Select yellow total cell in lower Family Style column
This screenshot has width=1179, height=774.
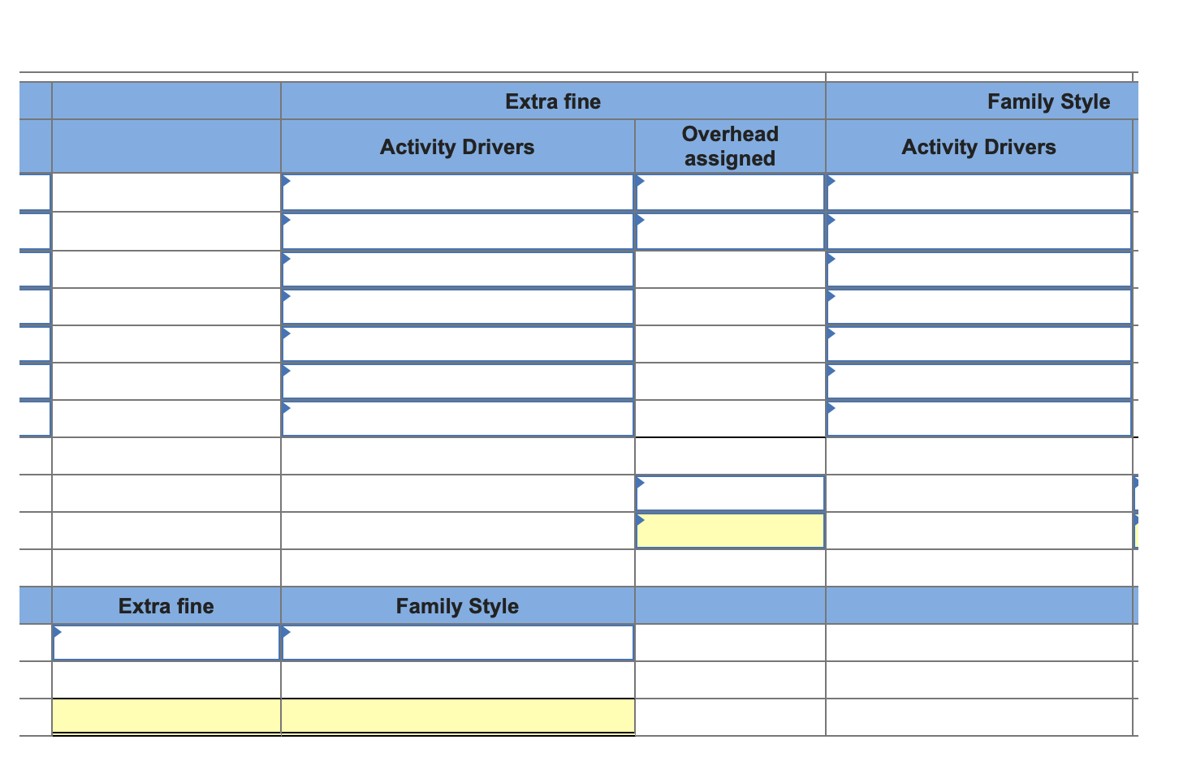457,716
